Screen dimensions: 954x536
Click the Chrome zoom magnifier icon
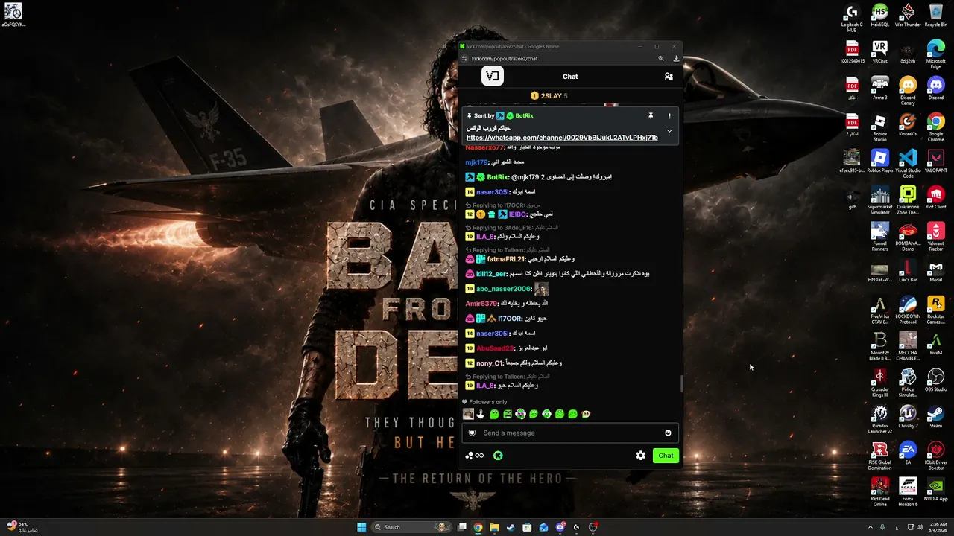click(660, 58)
